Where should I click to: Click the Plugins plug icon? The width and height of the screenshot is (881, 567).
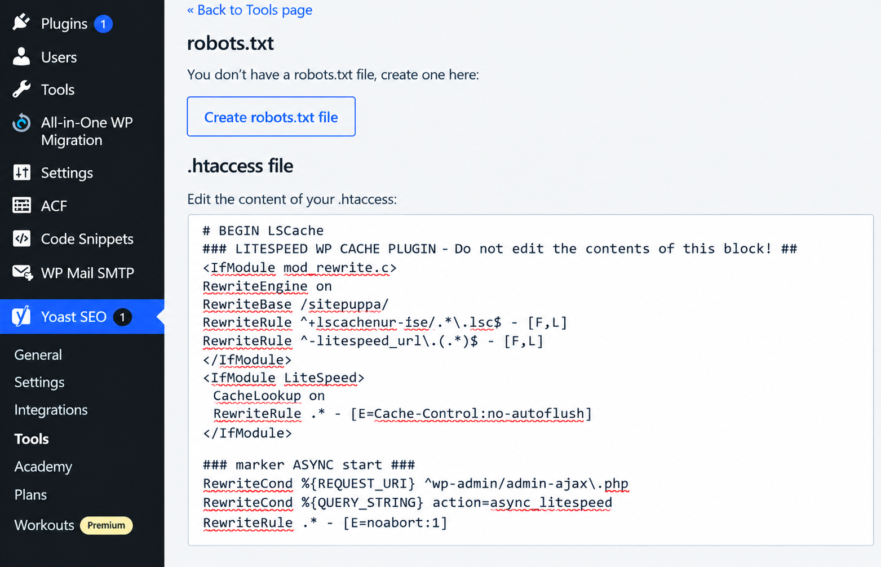coord(21,23)
